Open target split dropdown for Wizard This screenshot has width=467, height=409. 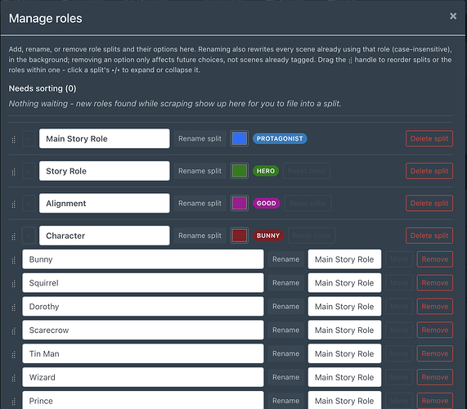coord(344,377)
